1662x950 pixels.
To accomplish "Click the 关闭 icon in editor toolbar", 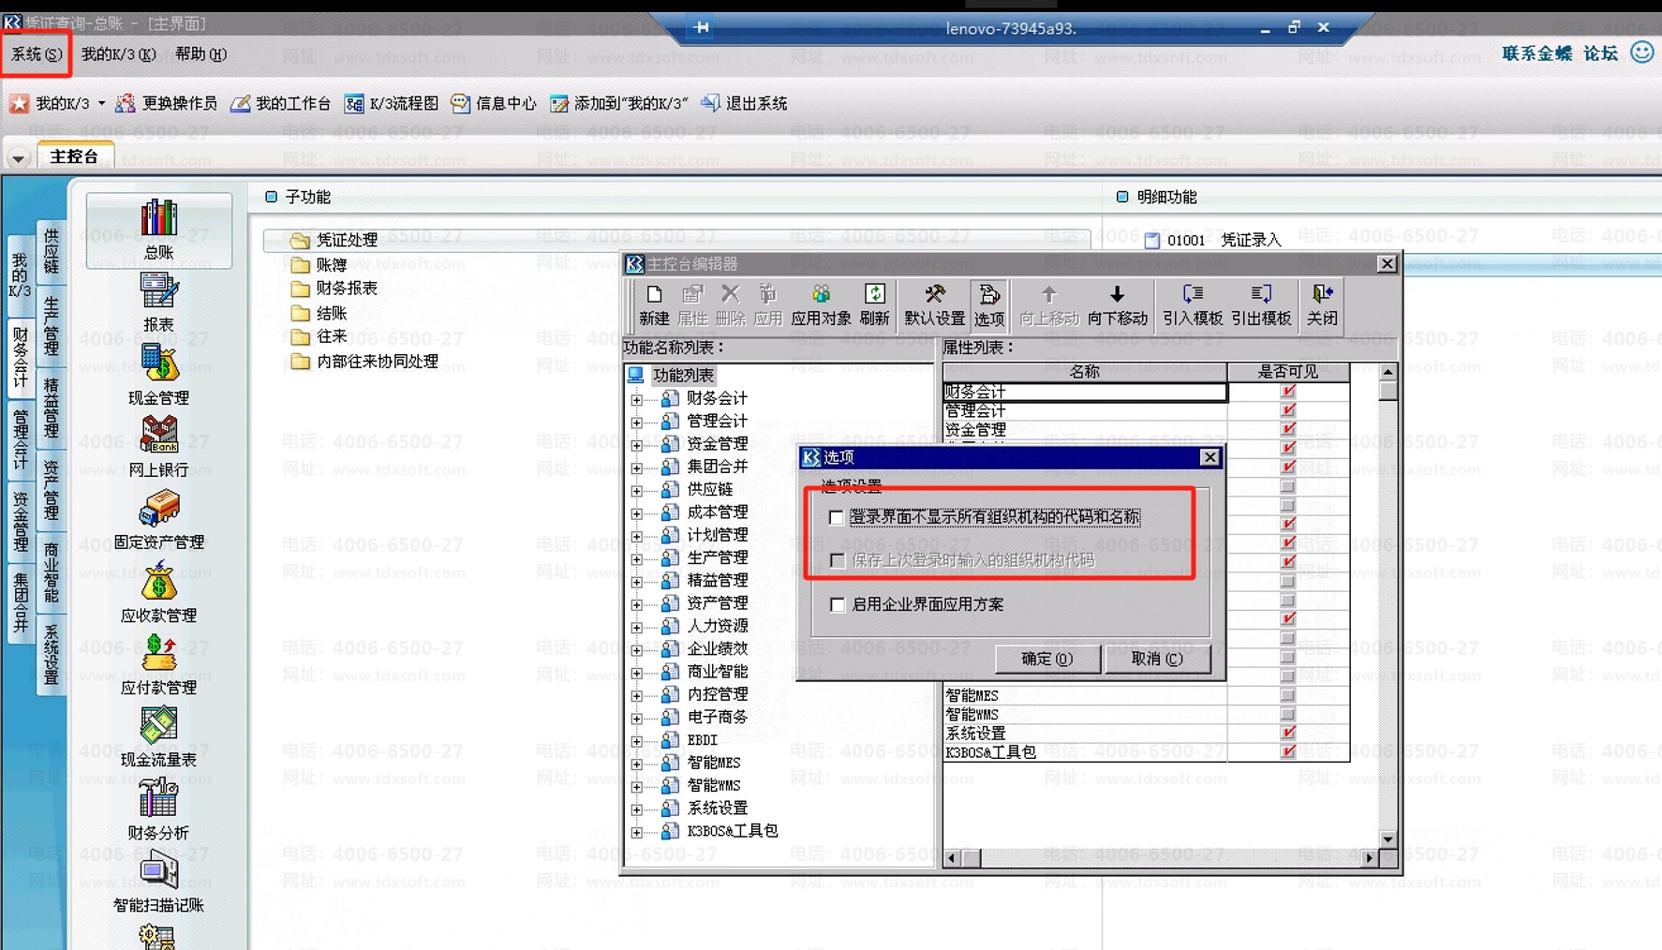I will pyautogui.click(x=1322, y=305).
